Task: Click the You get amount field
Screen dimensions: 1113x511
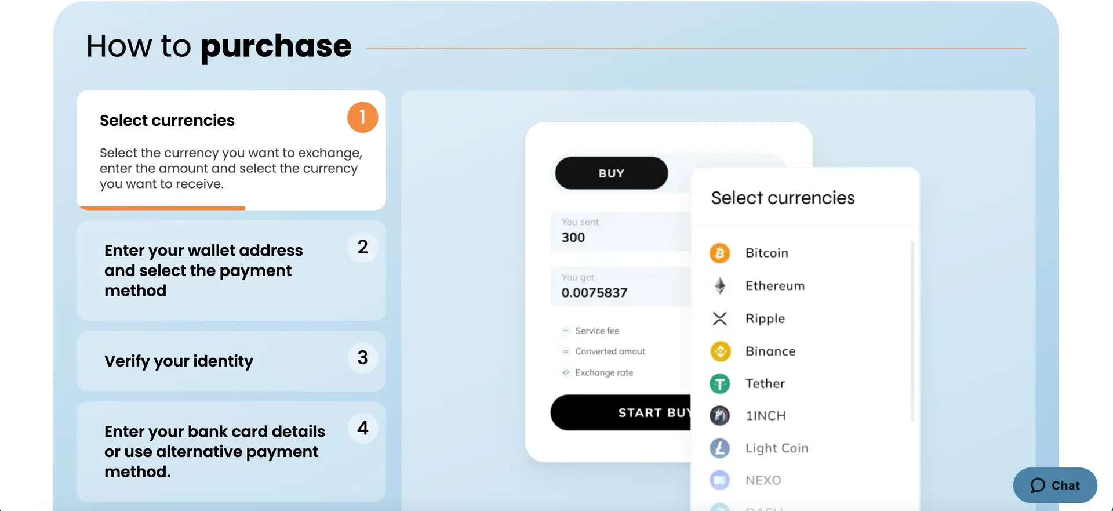Action: pyautogui.click(x=620, y=287)
